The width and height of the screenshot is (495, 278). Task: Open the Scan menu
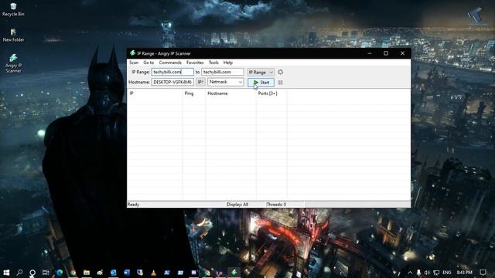coord(134,63)
